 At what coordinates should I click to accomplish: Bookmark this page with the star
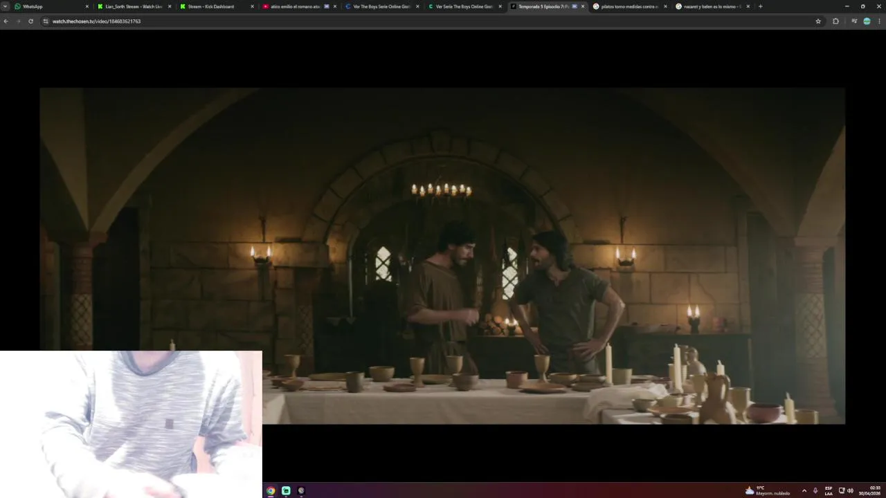pyautogui.click(x=818, y=21)
